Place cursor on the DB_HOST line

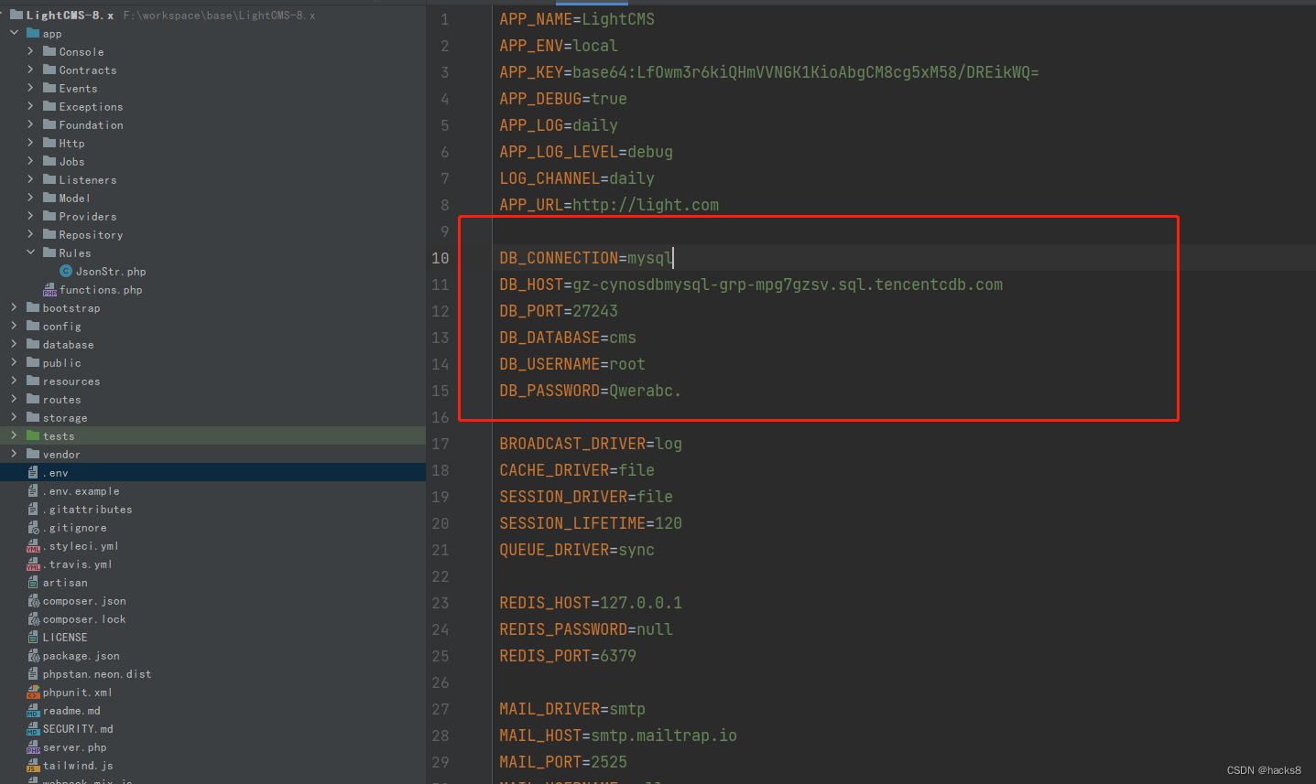751,285
